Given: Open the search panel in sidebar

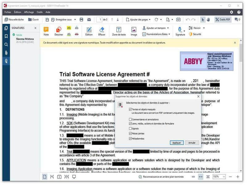Looking at the screenshot, I should tap(6, 44).
